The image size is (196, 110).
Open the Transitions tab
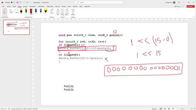[32, 6]
